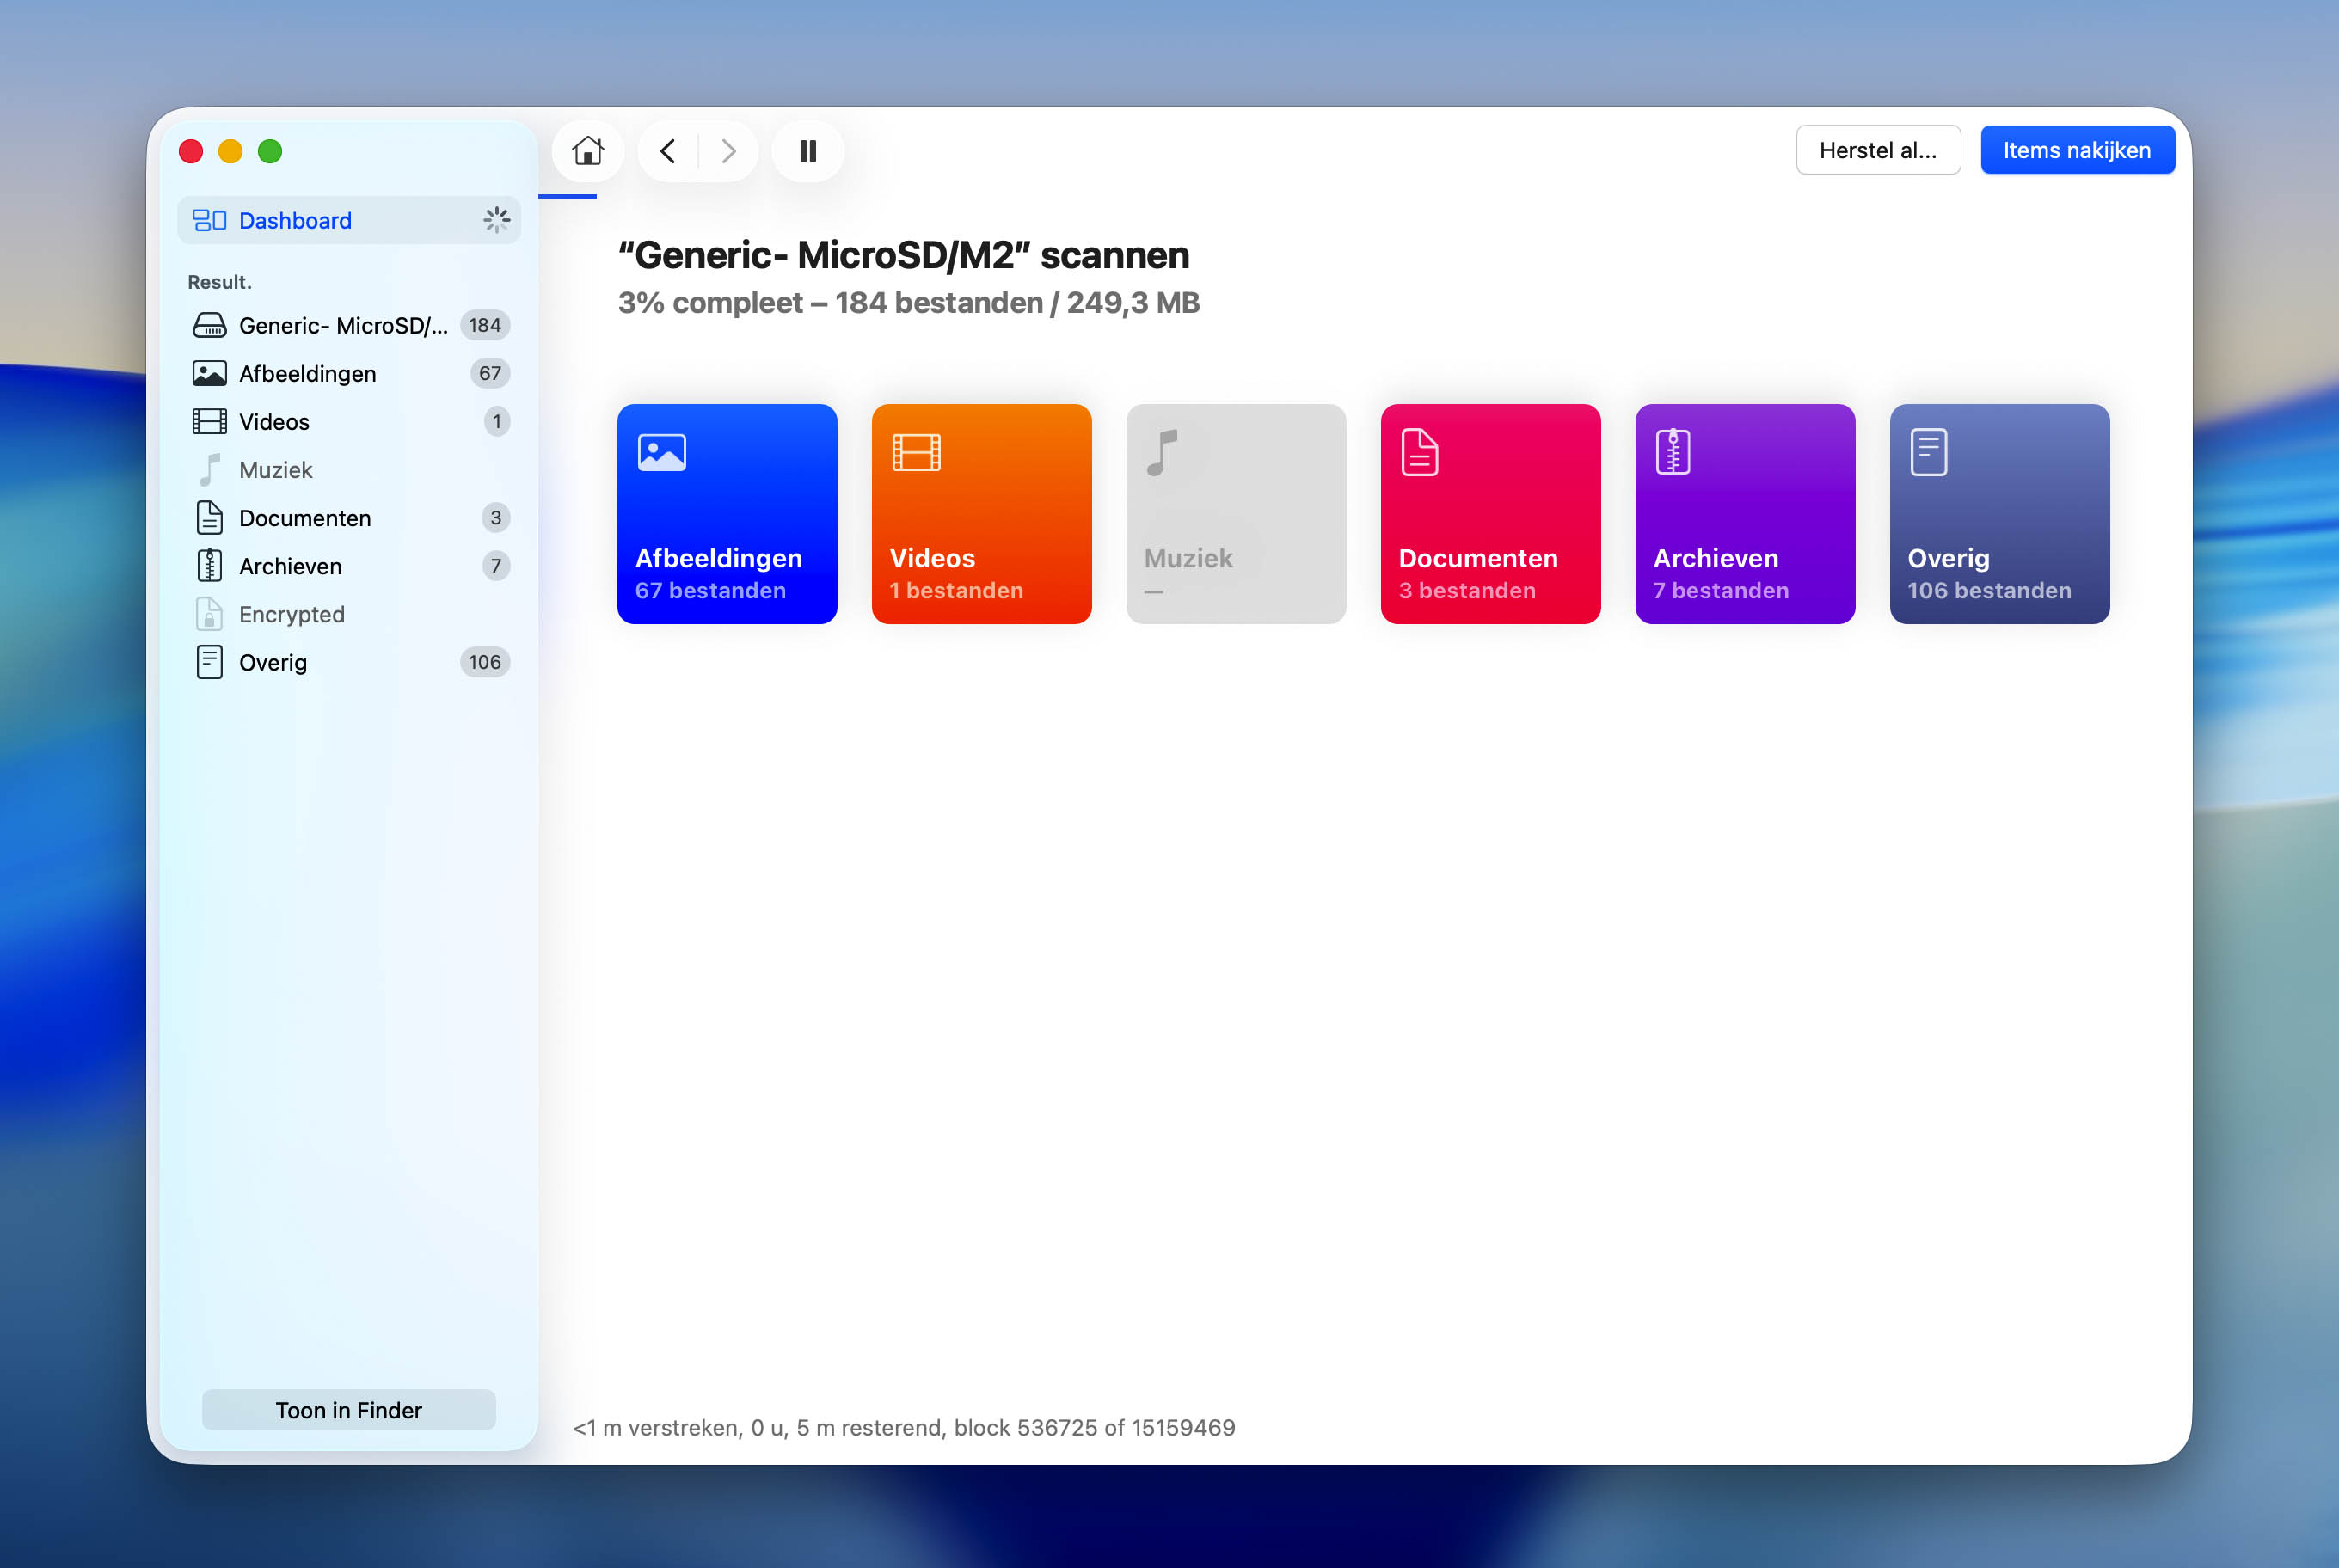This screenshot has width=2339, height=1568.
Task: Open the orange Videos tile
Action: pyautogui.click(x=981, y=514)
